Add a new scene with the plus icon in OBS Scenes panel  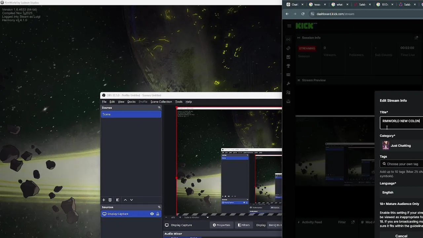104,200
